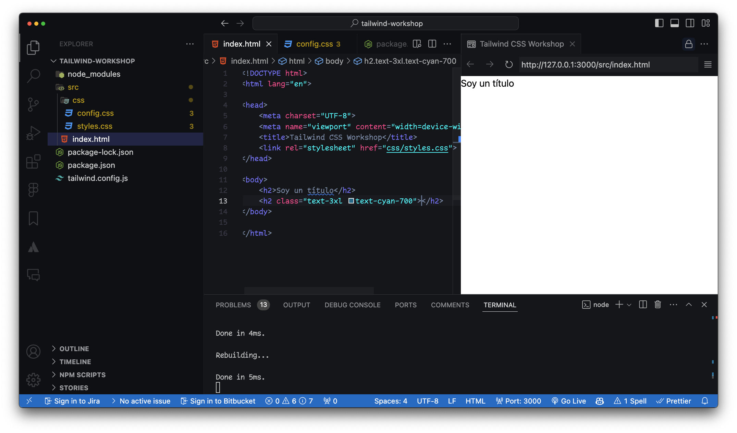Open the Extensions view
The width and height of the screenshot is (737, 433).
(33, 161)
